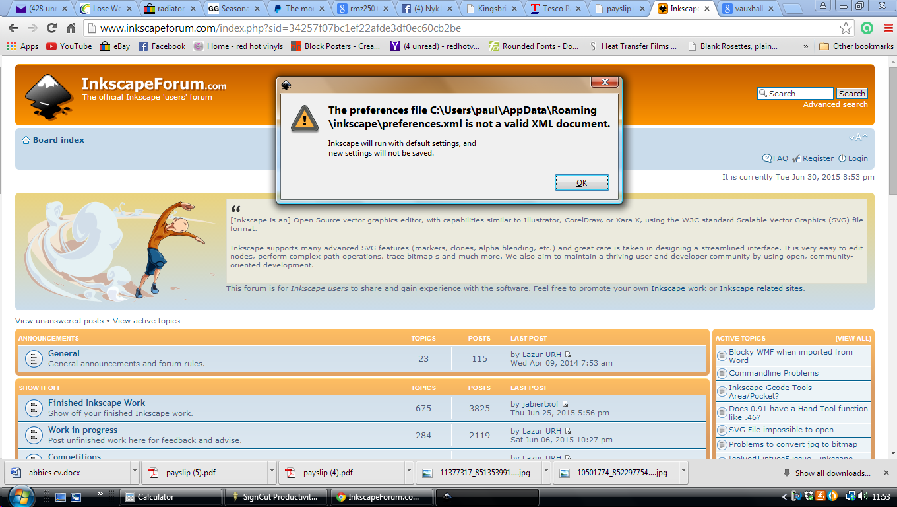Click the YouTube bookmark icon
The image size is (897, 507).
point(51,46)
